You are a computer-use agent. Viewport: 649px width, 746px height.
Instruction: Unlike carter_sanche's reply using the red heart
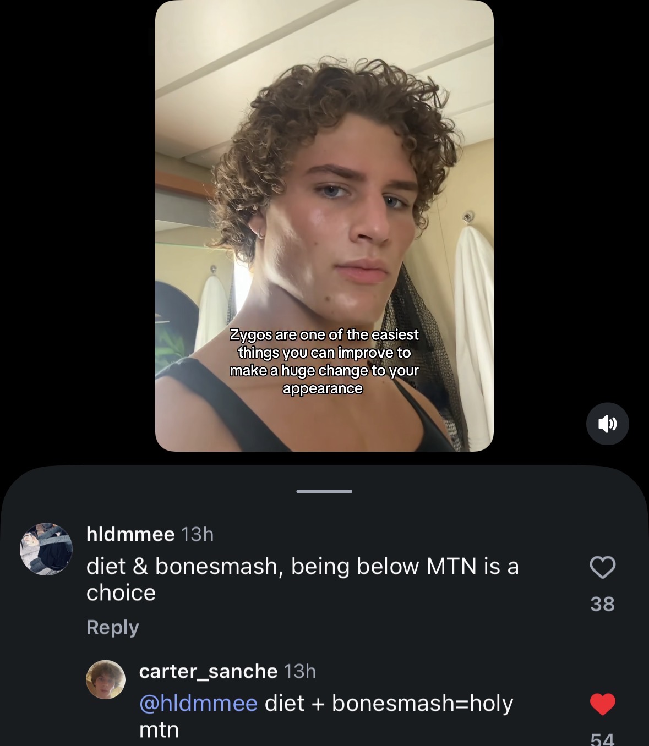(x=602, y=704)
